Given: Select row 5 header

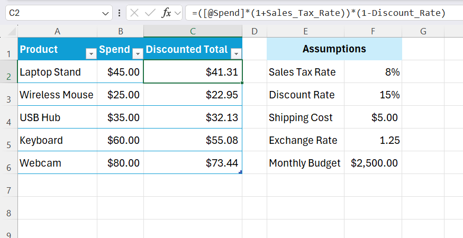Looking at the screenshot, I should pyautogui.click(x=9, y=140).
